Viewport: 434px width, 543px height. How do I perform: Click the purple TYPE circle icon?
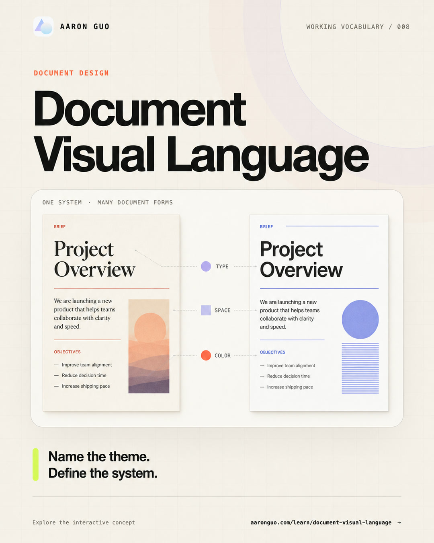(x=206, y=266)
